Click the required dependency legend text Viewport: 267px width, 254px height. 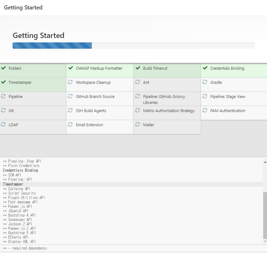coord(25,248)
